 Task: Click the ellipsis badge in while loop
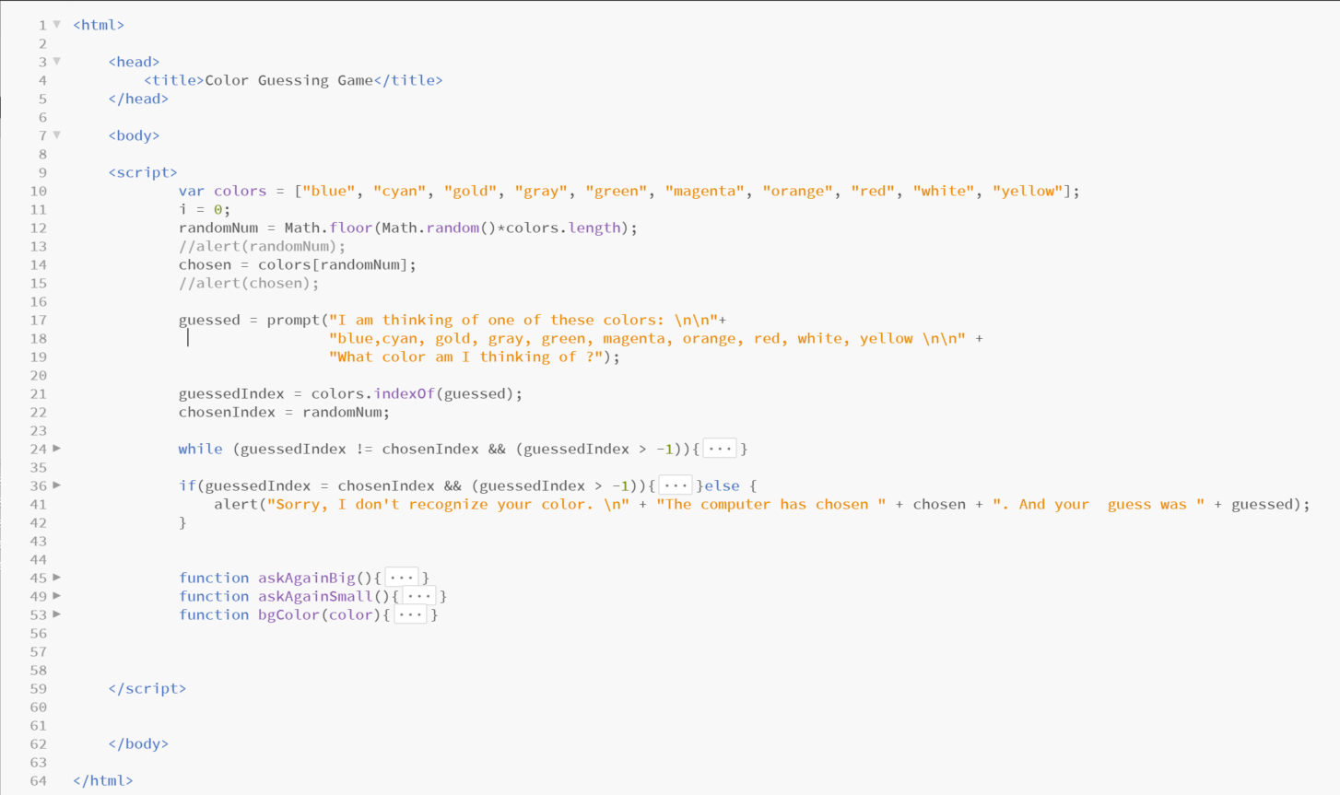(x=719, y=450)
